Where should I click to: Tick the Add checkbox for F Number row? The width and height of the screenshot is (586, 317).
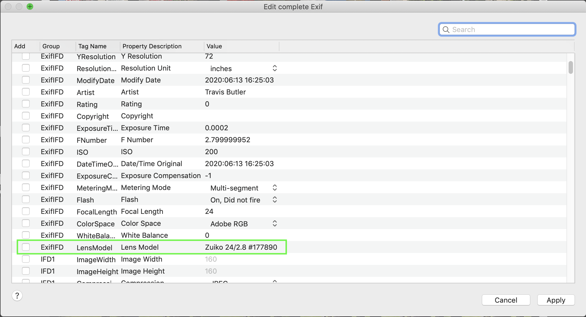click(x=26, y=140)
